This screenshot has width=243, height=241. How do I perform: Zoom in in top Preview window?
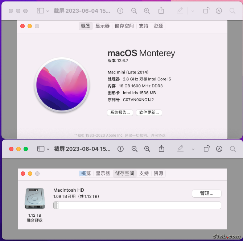(147, 11)
